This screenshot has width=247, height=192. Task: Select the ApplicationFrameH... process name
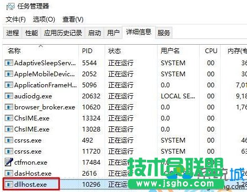(x=46, y=85)
